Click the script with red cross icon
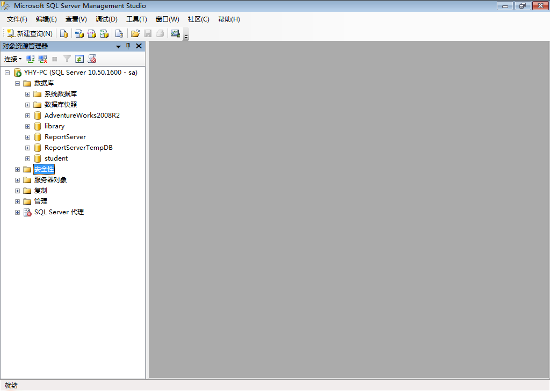 pos(92,59)
